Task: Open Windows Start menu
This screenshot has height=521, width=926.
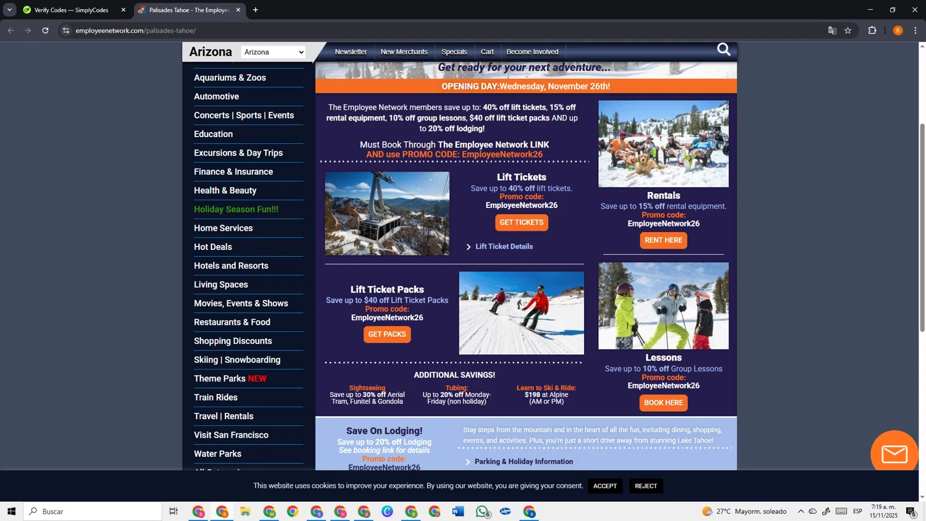Action: click(11, 511)
